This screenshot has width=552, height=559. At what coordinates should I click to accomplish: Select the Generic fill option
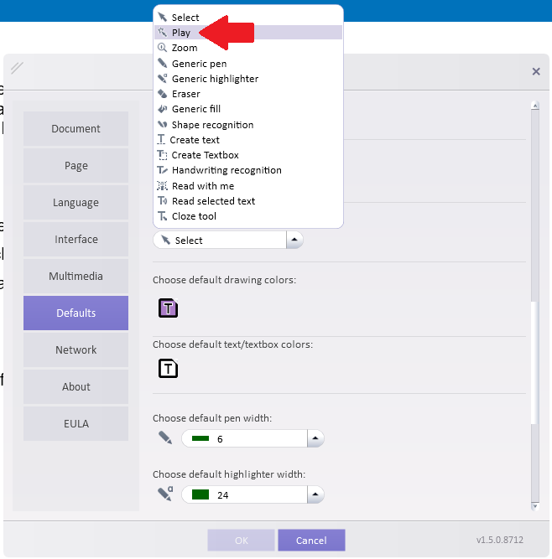point(195,109)
